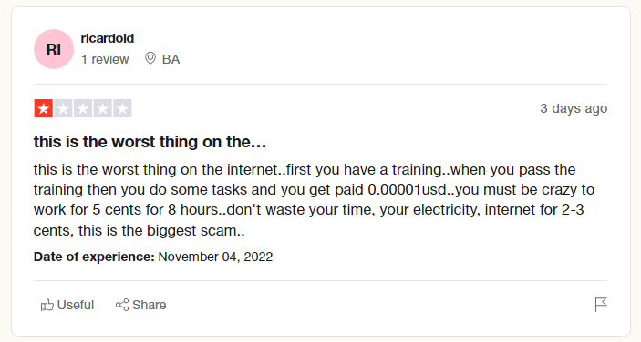Viewport: 641px width, 342px height.
Task: Click the fourth grey rating star
Action: click(x=103, y=108)
